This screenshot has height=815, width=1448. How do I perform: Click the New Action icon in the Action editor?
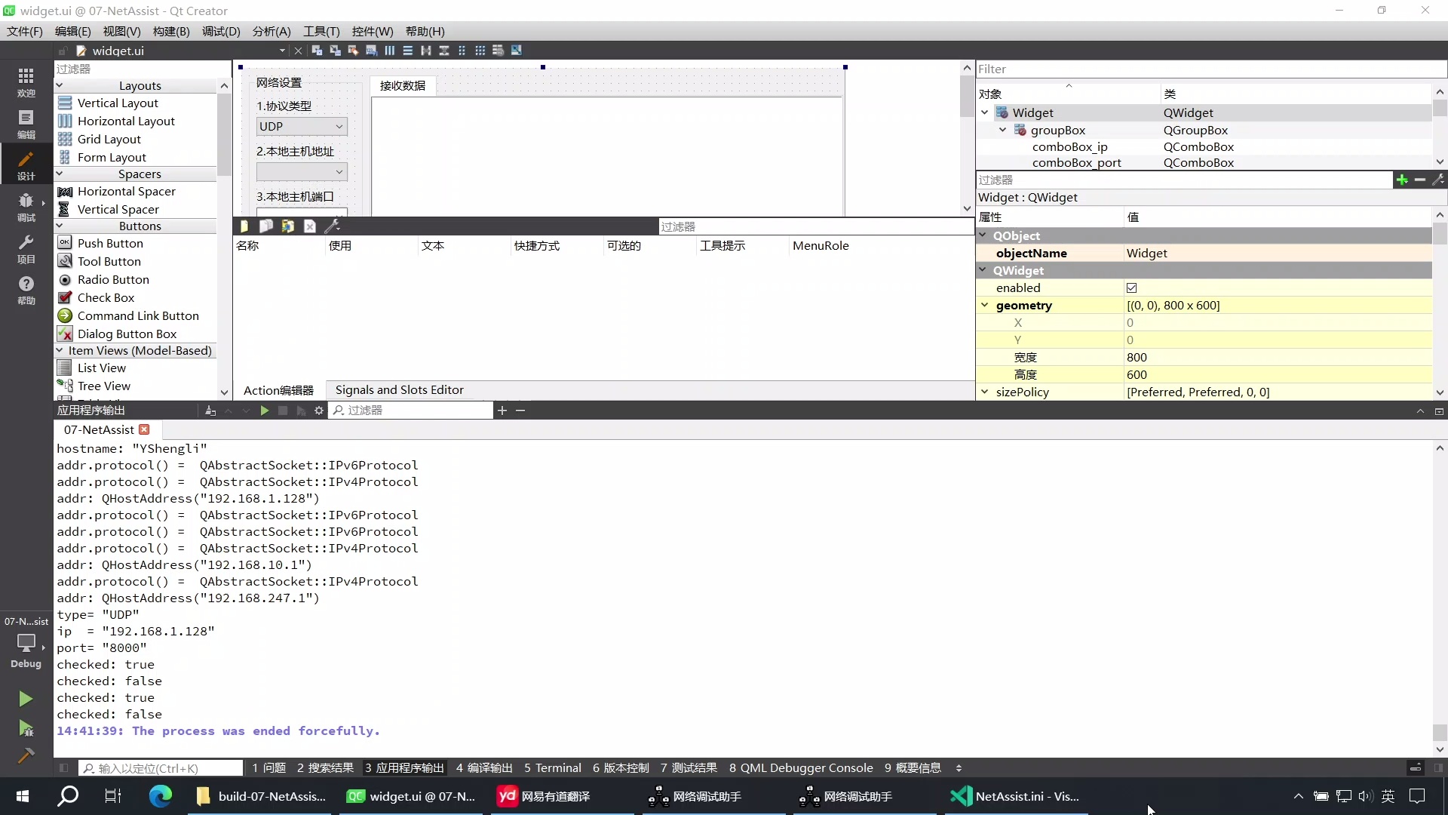point(244,226)
